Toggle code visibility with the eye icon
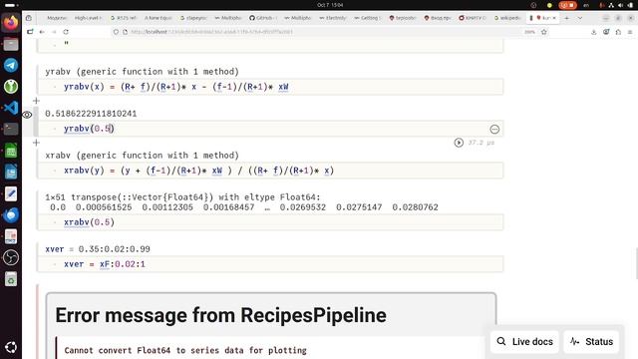Image resolution: width=638 pixels, height=359 pixels. coord(27,115)
